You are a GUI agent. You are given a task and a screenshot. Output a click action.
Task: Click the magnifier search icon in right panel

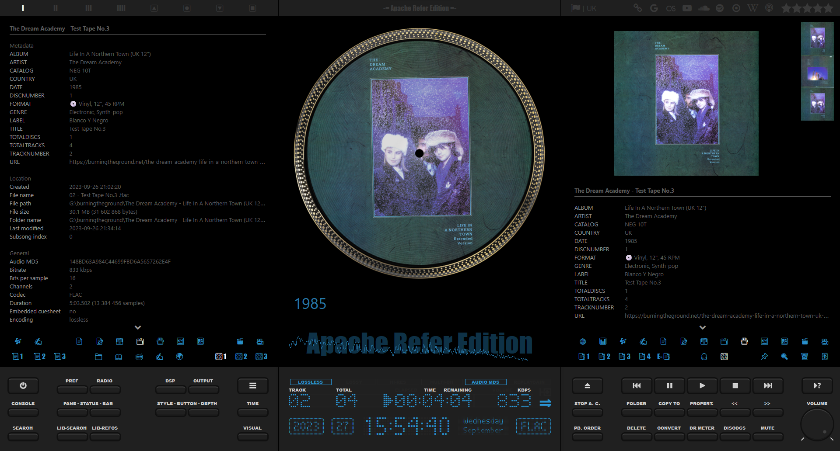coord(784,357)
